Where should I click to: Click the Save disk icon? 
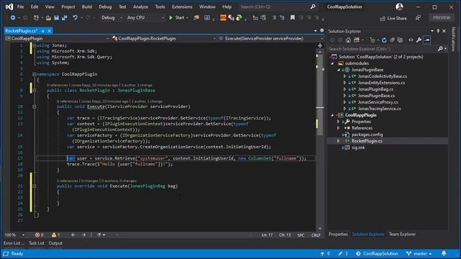coord(56,18)
